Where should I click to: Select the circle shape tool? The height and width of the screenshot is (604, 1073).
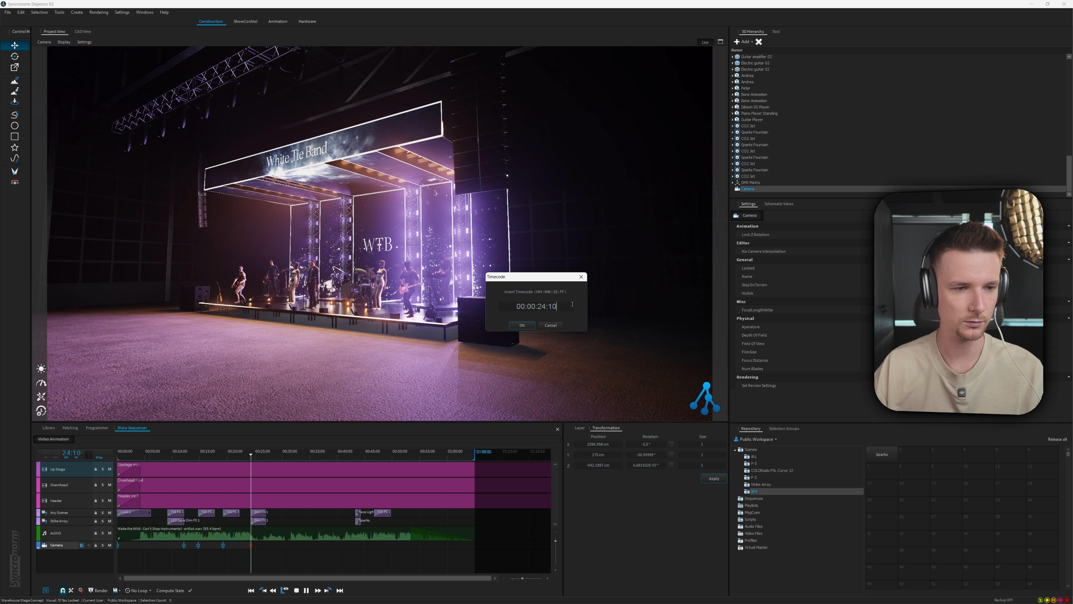[15, 126]
